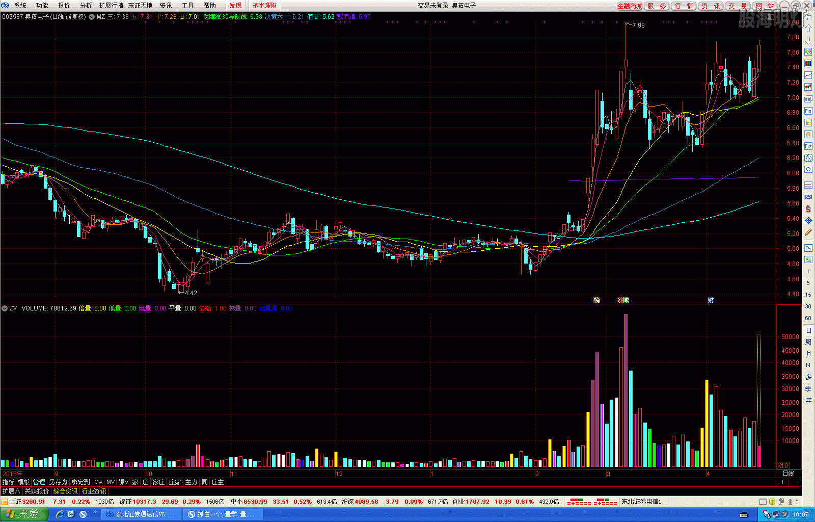The height and width of the screenshot is (522, 815).
Task: Select the MA indicator tab
Action: (98, 482)
